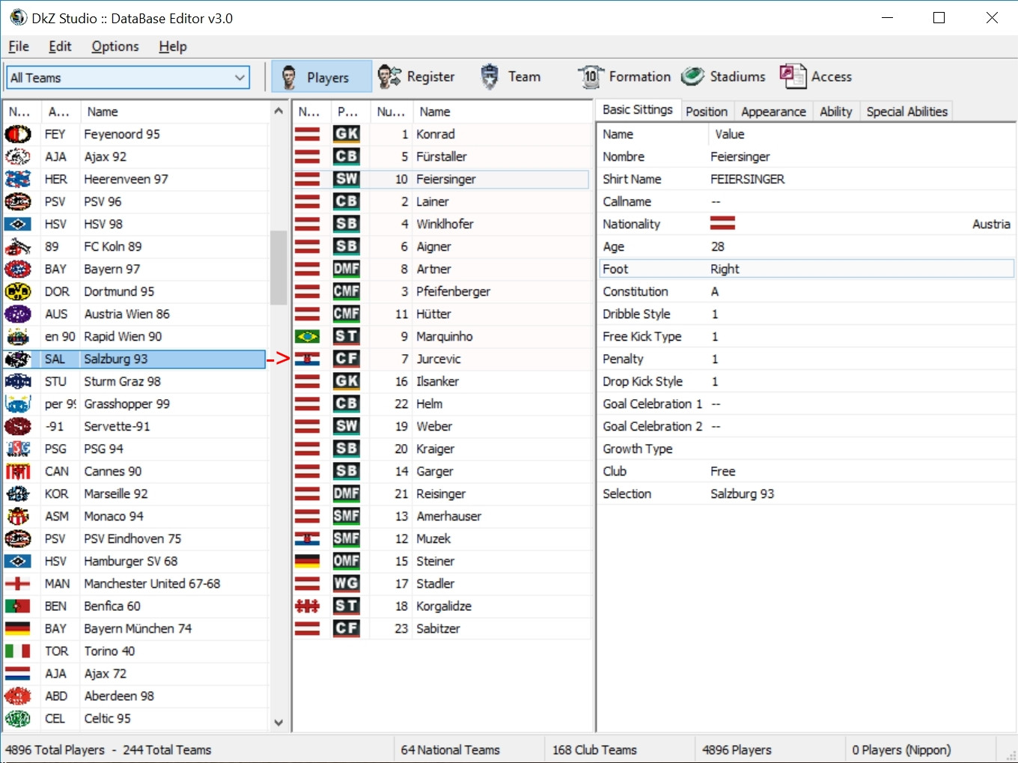The height and width of the screenshot is (763, 1018).
Task: Open the Team section
Action: [510, 76]
